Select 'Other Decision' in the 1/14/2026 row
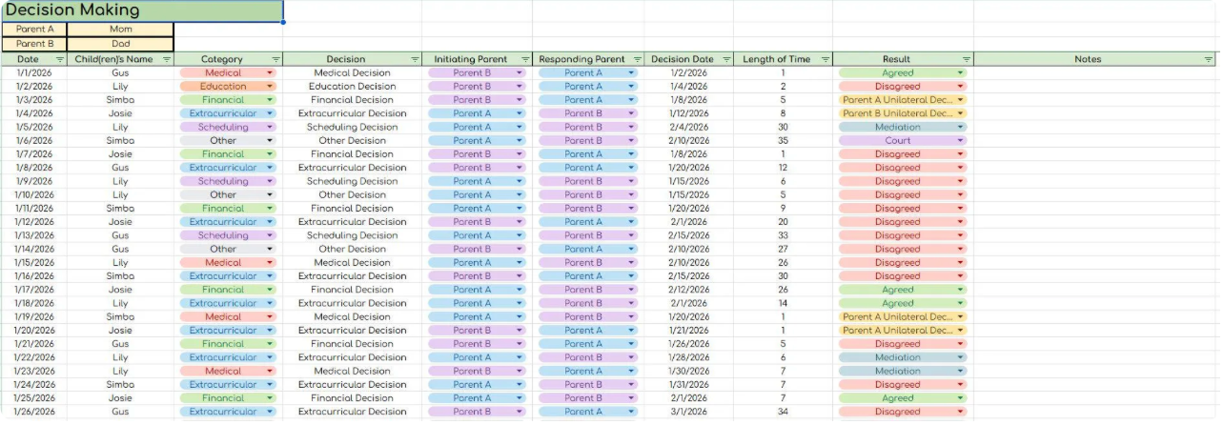This screenshot has width=1224, height=425. pyautogui.click(x=353, y=250)
